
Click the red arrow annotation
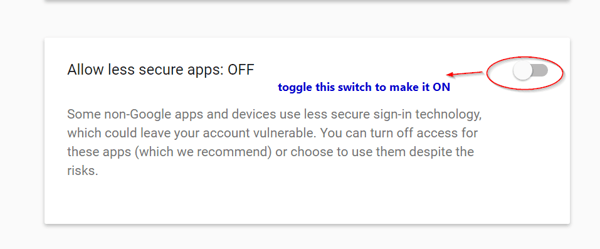465,73
